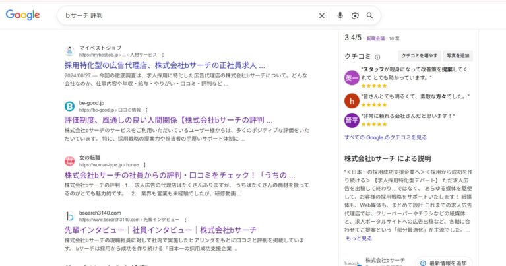Click reviewer avatar 英一

(x=352, y=78)
